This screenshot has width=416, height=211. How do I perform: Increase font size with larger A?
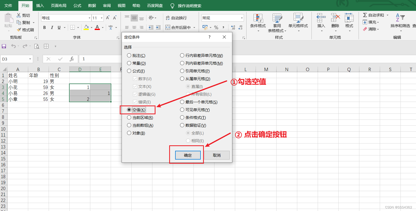click(108, 18)
